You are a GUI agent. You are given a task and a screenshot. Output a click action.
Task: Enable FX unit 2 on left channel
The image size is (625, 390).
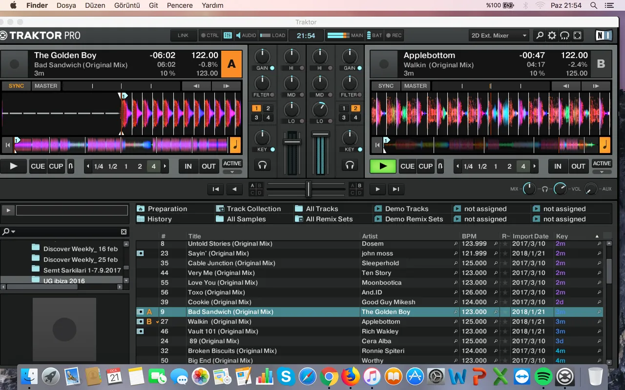point(268,108)
